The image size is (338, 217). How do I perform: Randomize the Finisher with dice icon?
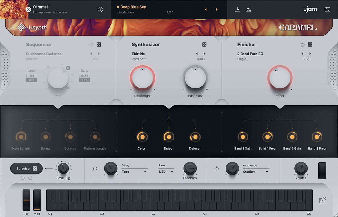(310, 45)
